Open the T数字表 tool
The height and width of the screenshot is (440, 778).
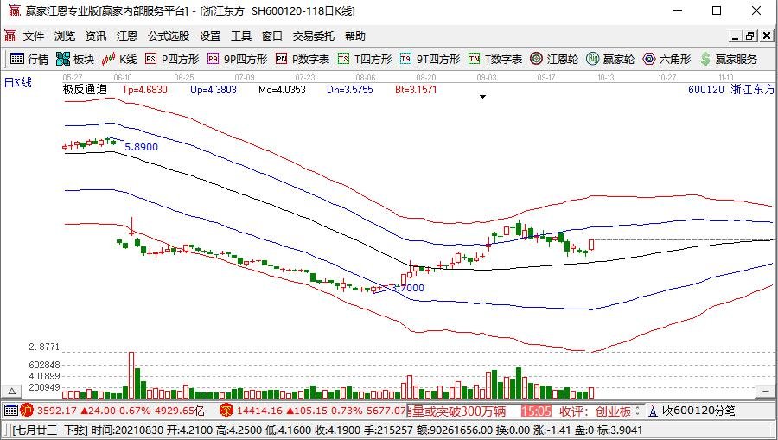pyautogui.click(x=494, y=59)
